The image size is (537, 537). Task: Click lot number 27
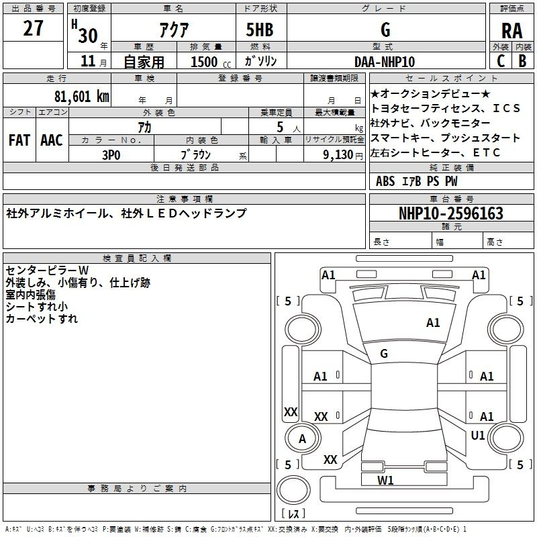33,28
